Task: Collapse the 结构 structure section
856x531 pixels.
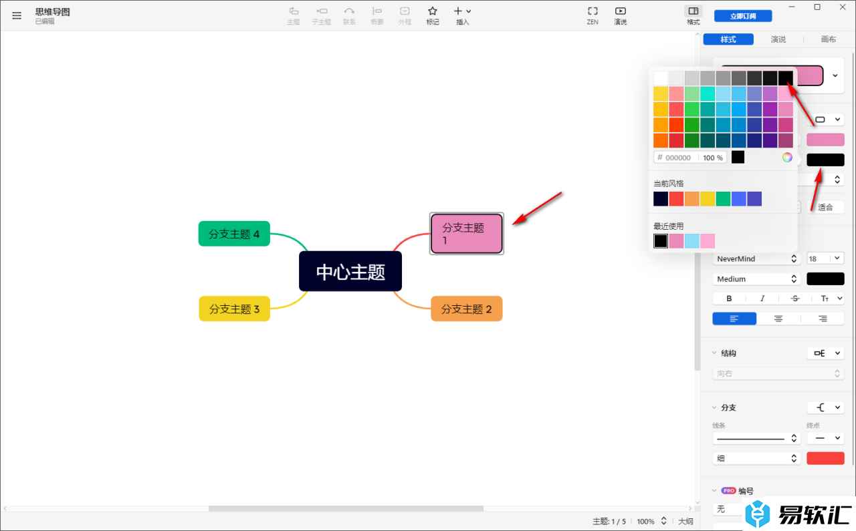Action: click(x=713, y=353)
